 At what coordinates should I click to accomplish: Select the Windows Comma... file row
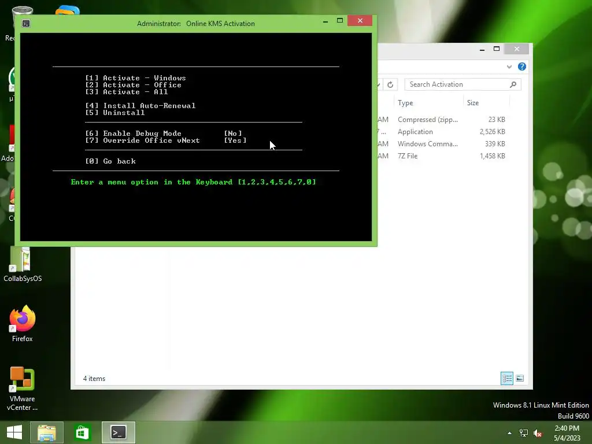[x=427, y=144]
